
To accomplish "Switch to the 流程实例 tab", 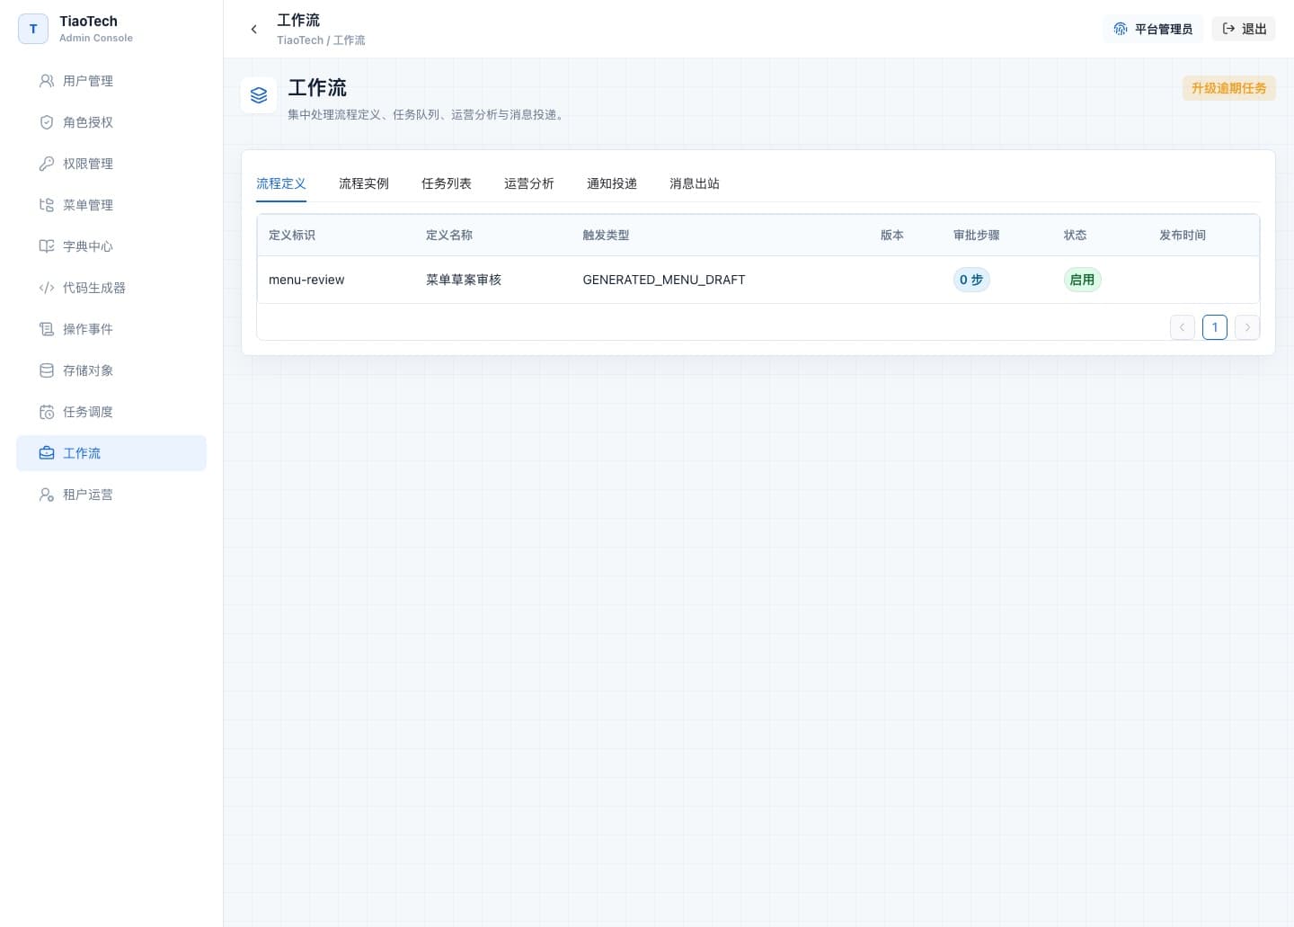I will 364,183.
